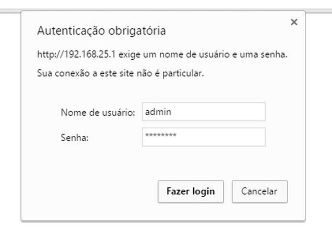Click the word "obrigatória" in the title
The image size is (332, 248).
pyautogui.click(x=137, y=31)
